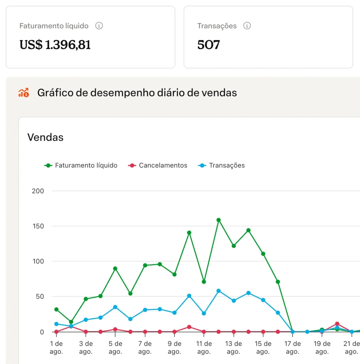Select the 507 transactions value
Image resolution: width=360 pixels, height=364 pixels.
208,45
